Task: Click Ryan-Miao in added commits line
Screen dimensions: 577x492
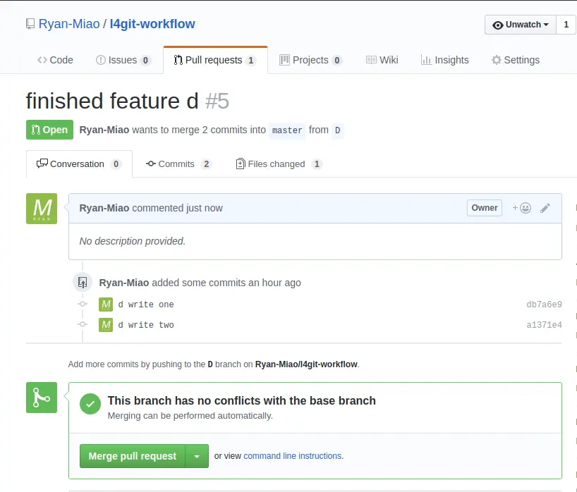Action: [124, 283]
